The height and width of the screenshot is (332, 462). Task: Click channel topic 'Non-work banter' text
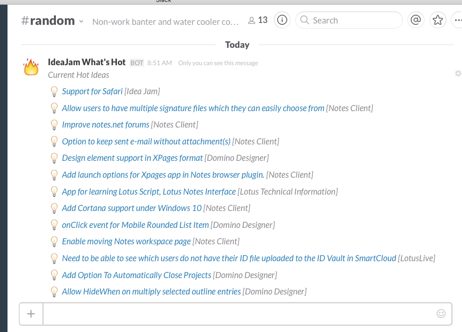click(165, 22)
